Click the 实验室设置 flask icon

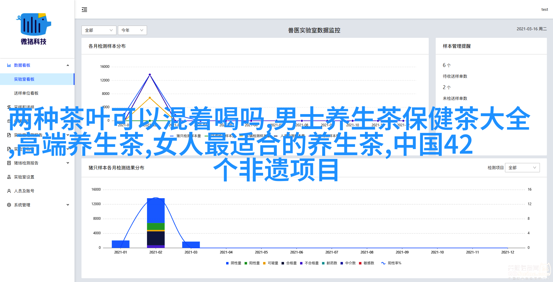[x=9, y=177]
